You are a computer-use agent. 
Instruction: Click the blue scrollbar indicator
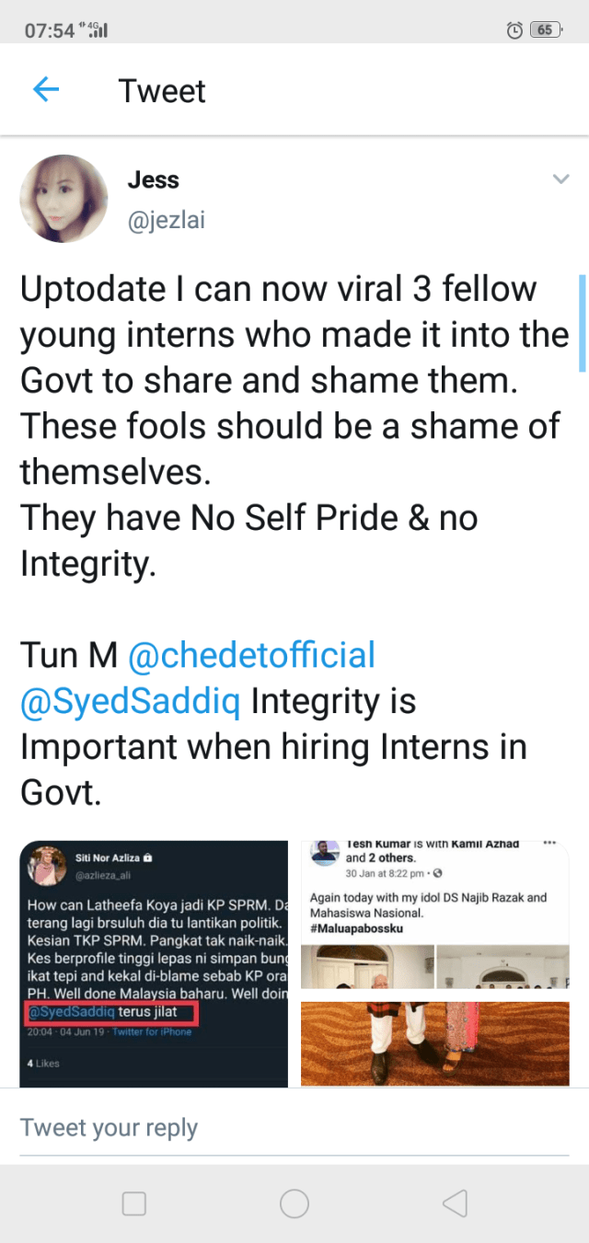click(582, 322)
